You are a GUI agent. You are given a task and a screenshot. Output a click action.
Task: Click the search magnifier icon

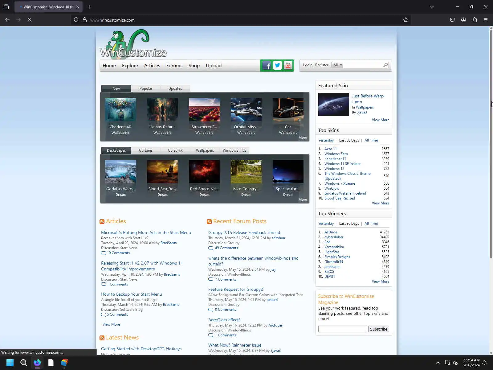pos(385,65)
